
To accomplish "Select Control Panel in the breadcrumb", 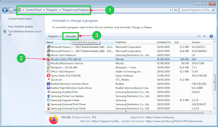I will coord(33,10).
